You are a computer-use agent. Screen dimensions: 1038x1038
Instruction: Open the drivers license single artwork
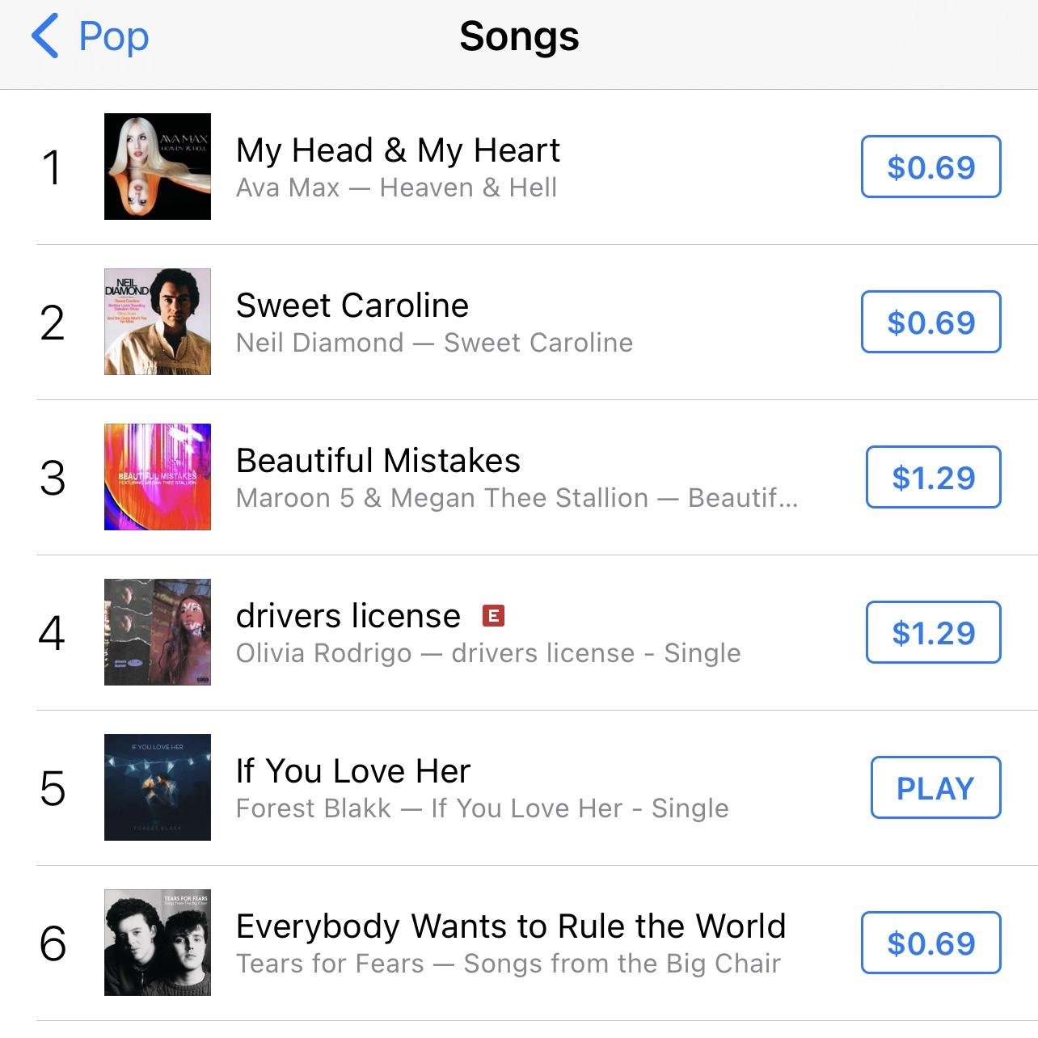pos(157,631)
